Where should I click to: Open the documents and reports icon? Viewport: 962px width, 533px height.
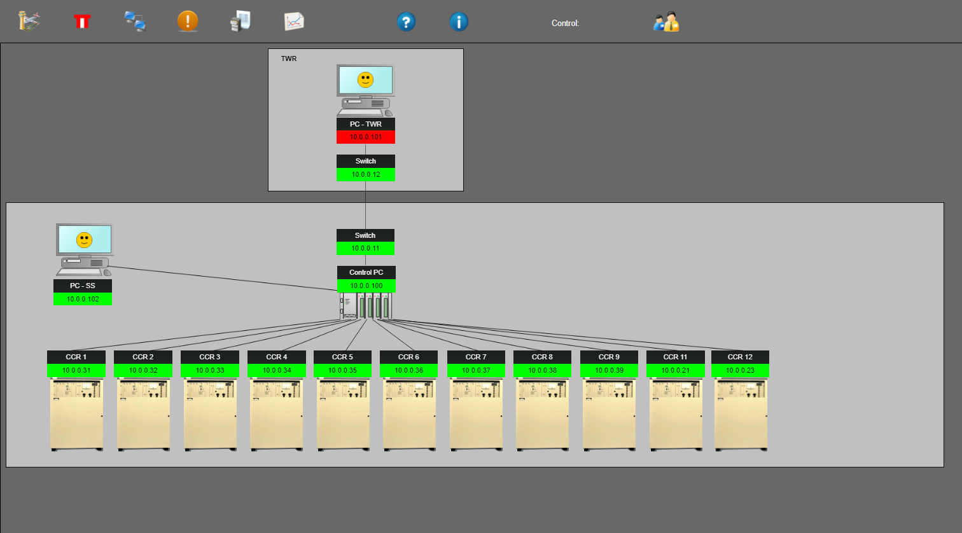[x=240, y=22]
